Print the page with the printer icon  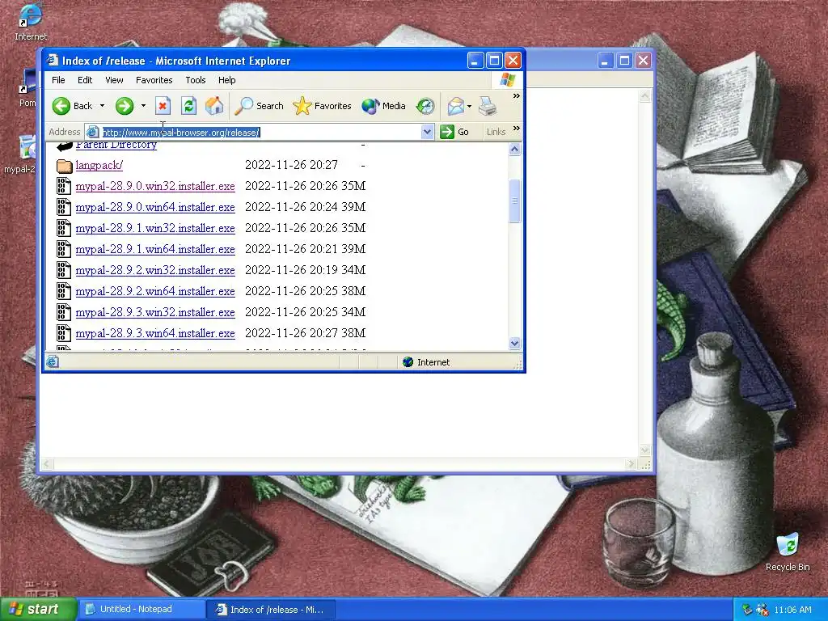pos(488,106)
